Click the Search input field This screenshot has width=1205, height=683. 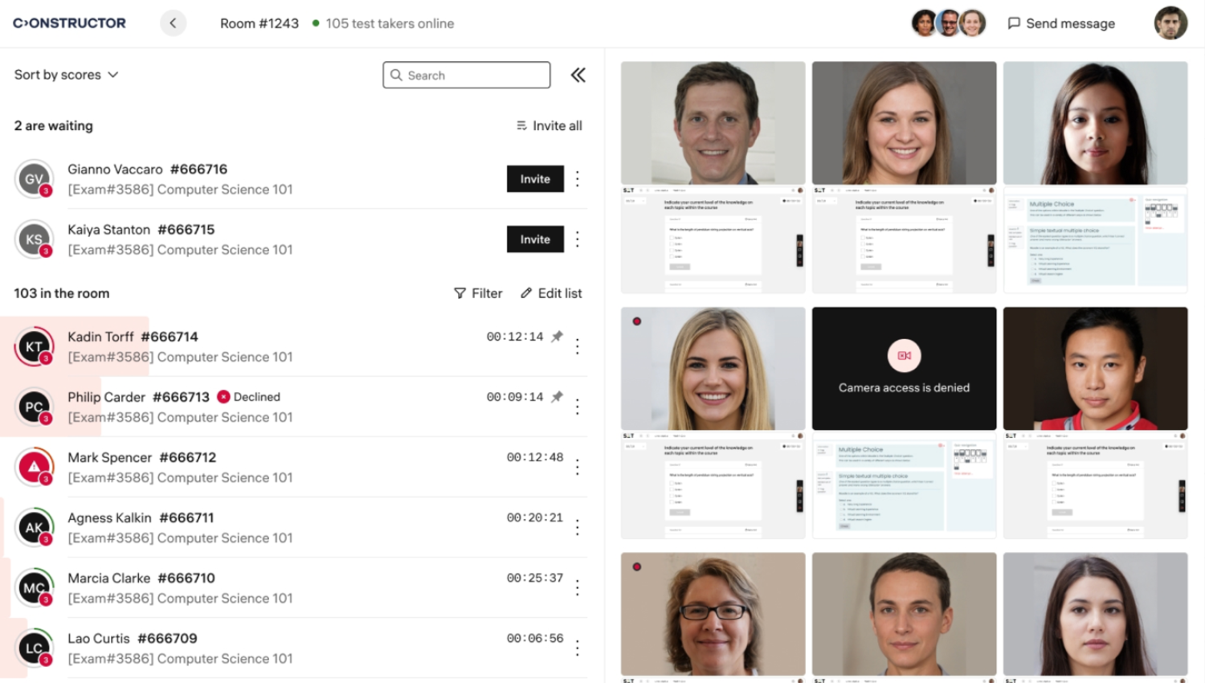(x=467, y=75)
